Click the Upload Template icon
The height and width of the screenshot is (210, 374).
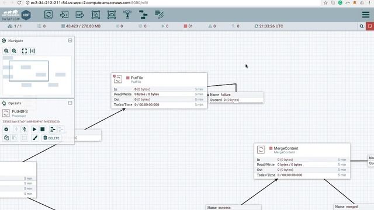click(61, 129)
